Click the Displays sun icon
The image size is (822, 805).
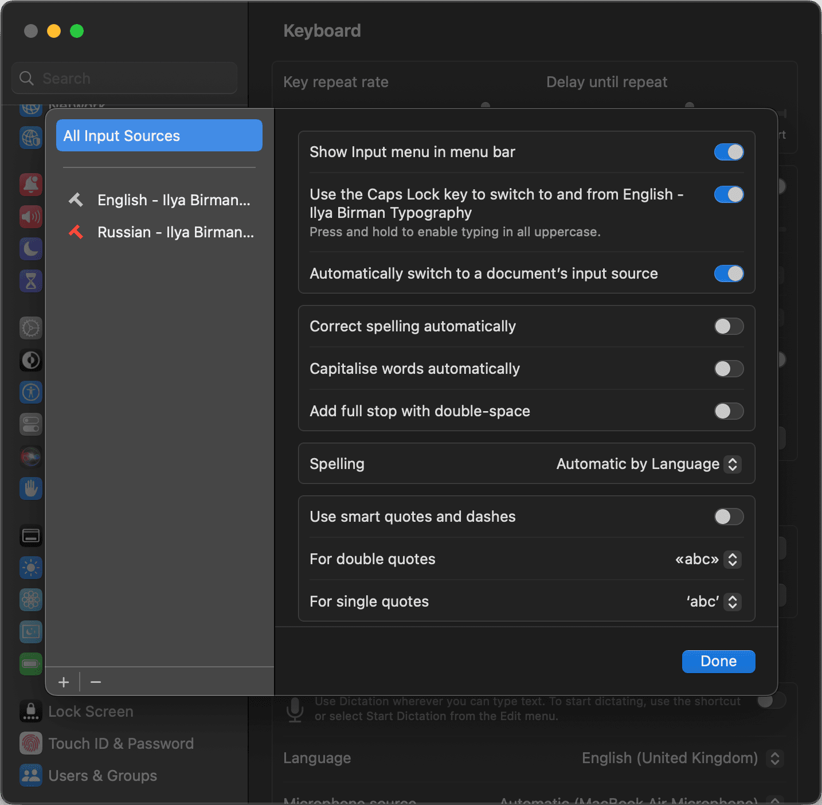31,568
